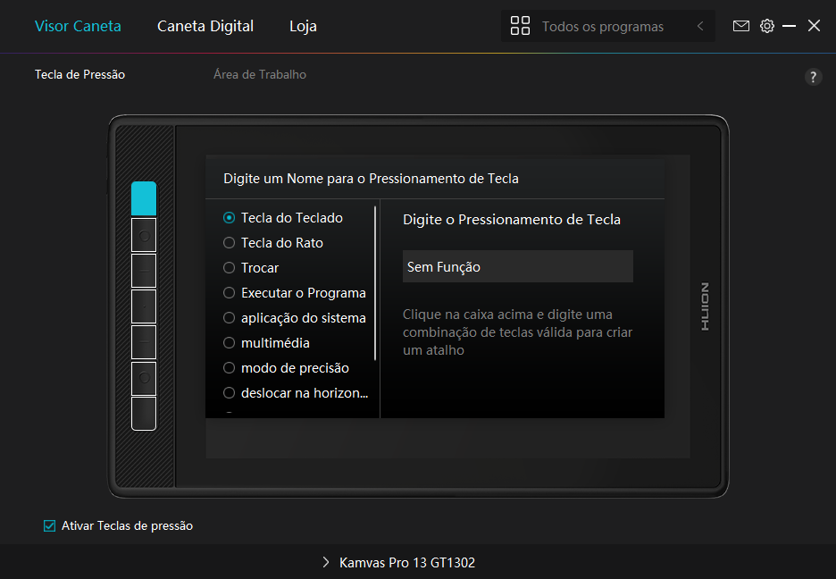The height and width of the screenshot is (579, 836).
Task: Open the Área de Trabalho sub-tab
Action: (x=260, y=75)
